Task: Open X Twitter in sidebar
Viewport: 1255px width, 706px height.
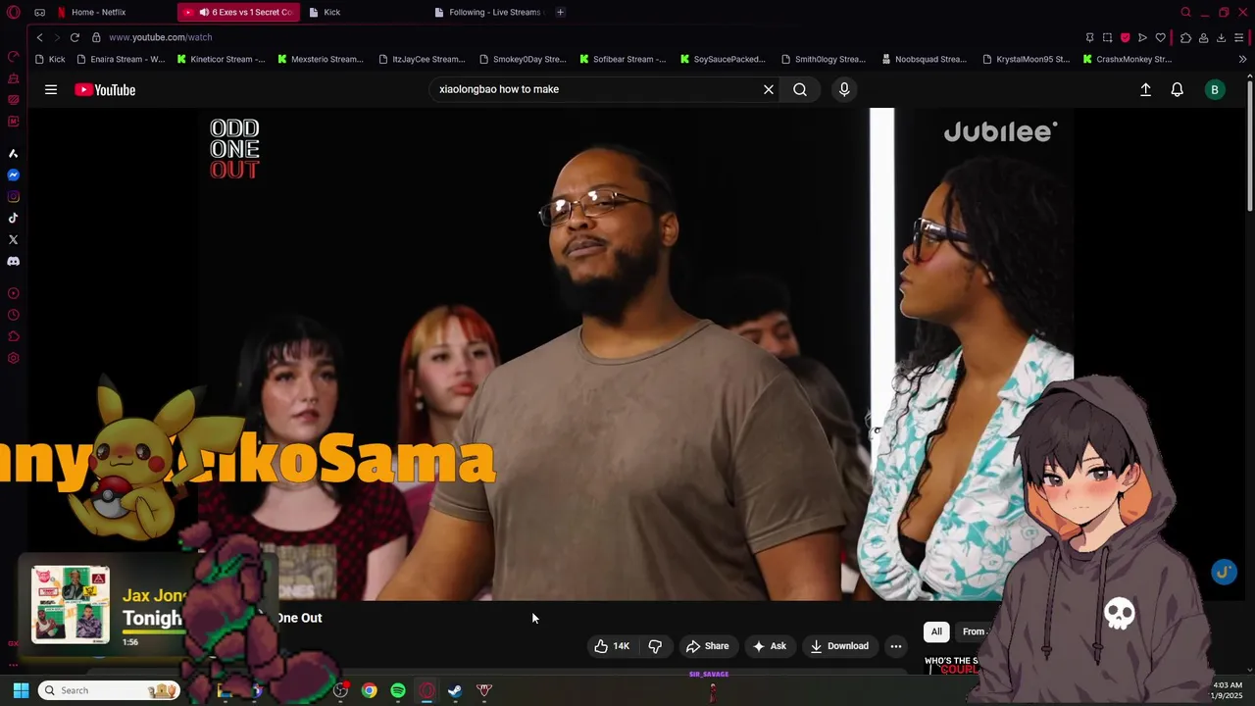Action: (14, 240)
